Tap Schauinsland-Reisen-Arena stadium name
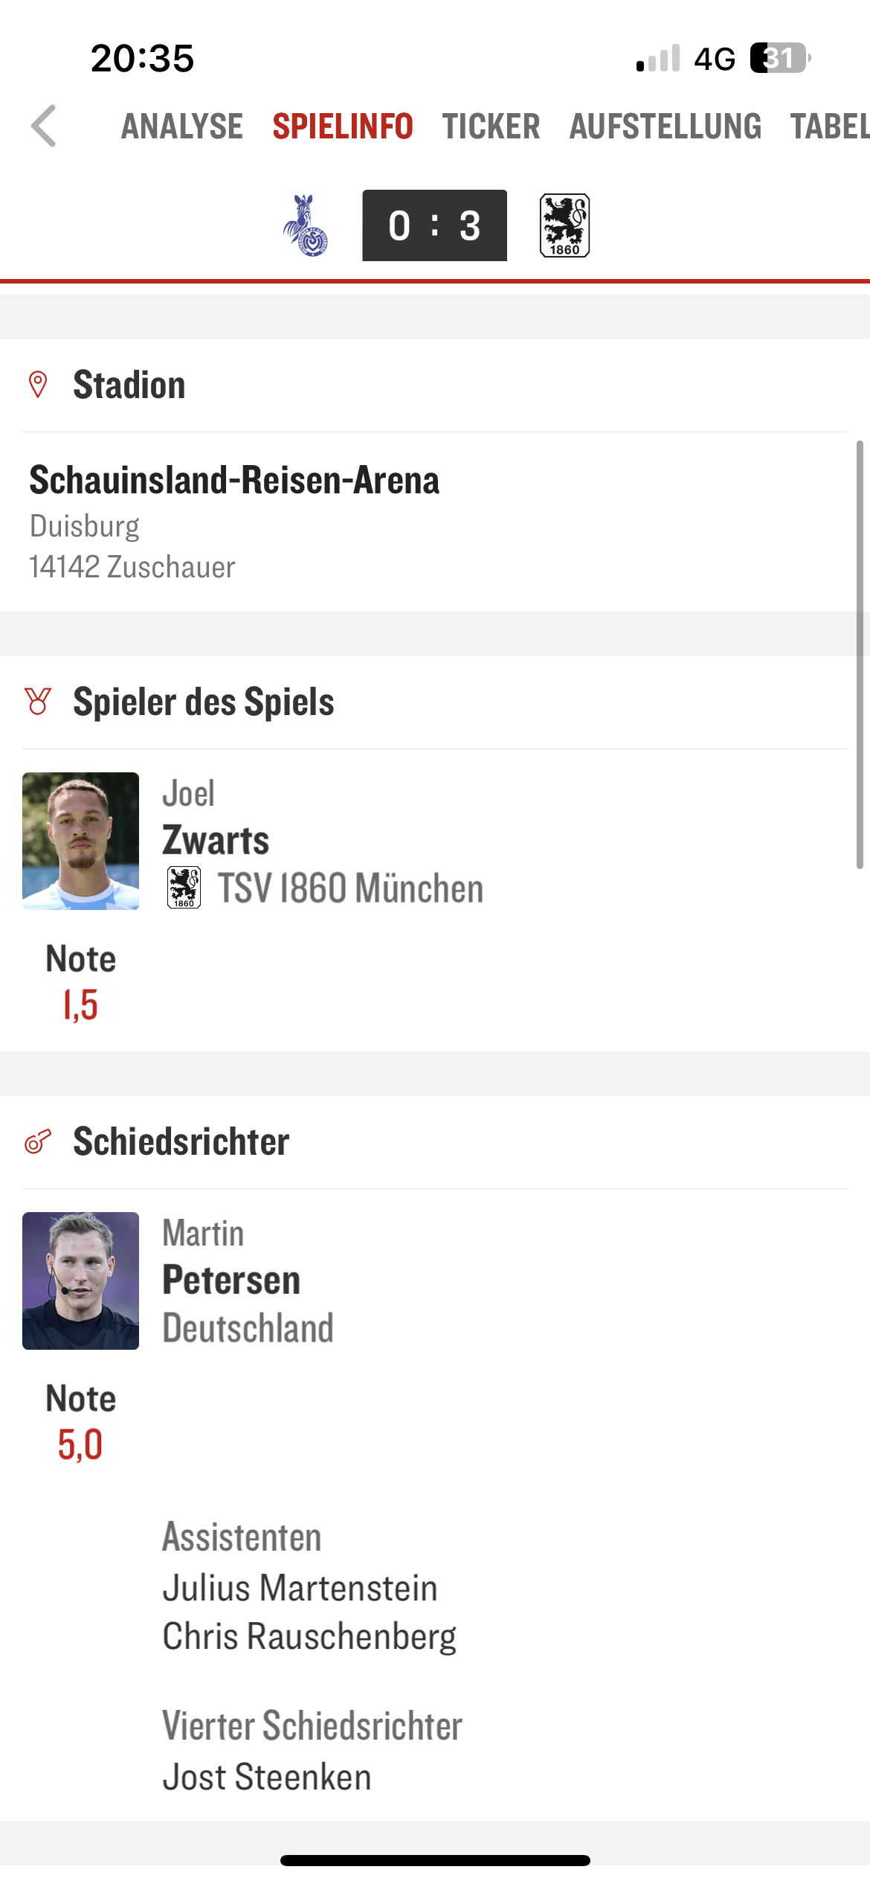This screenshot has height=1884, width=870. (x=234, y=480)
